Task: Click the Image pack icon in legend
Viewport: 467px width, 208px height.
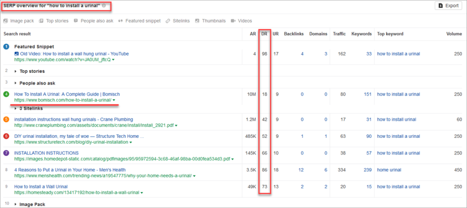Action: pos(5,21)
